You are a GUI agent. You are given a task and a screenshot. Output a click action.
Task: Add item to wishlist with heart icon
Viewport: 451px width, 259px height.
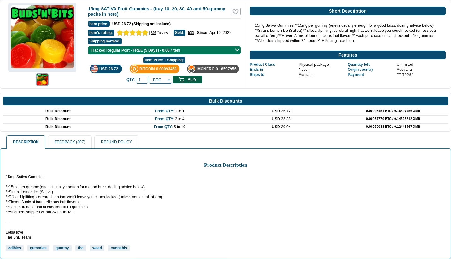[235, 12]
